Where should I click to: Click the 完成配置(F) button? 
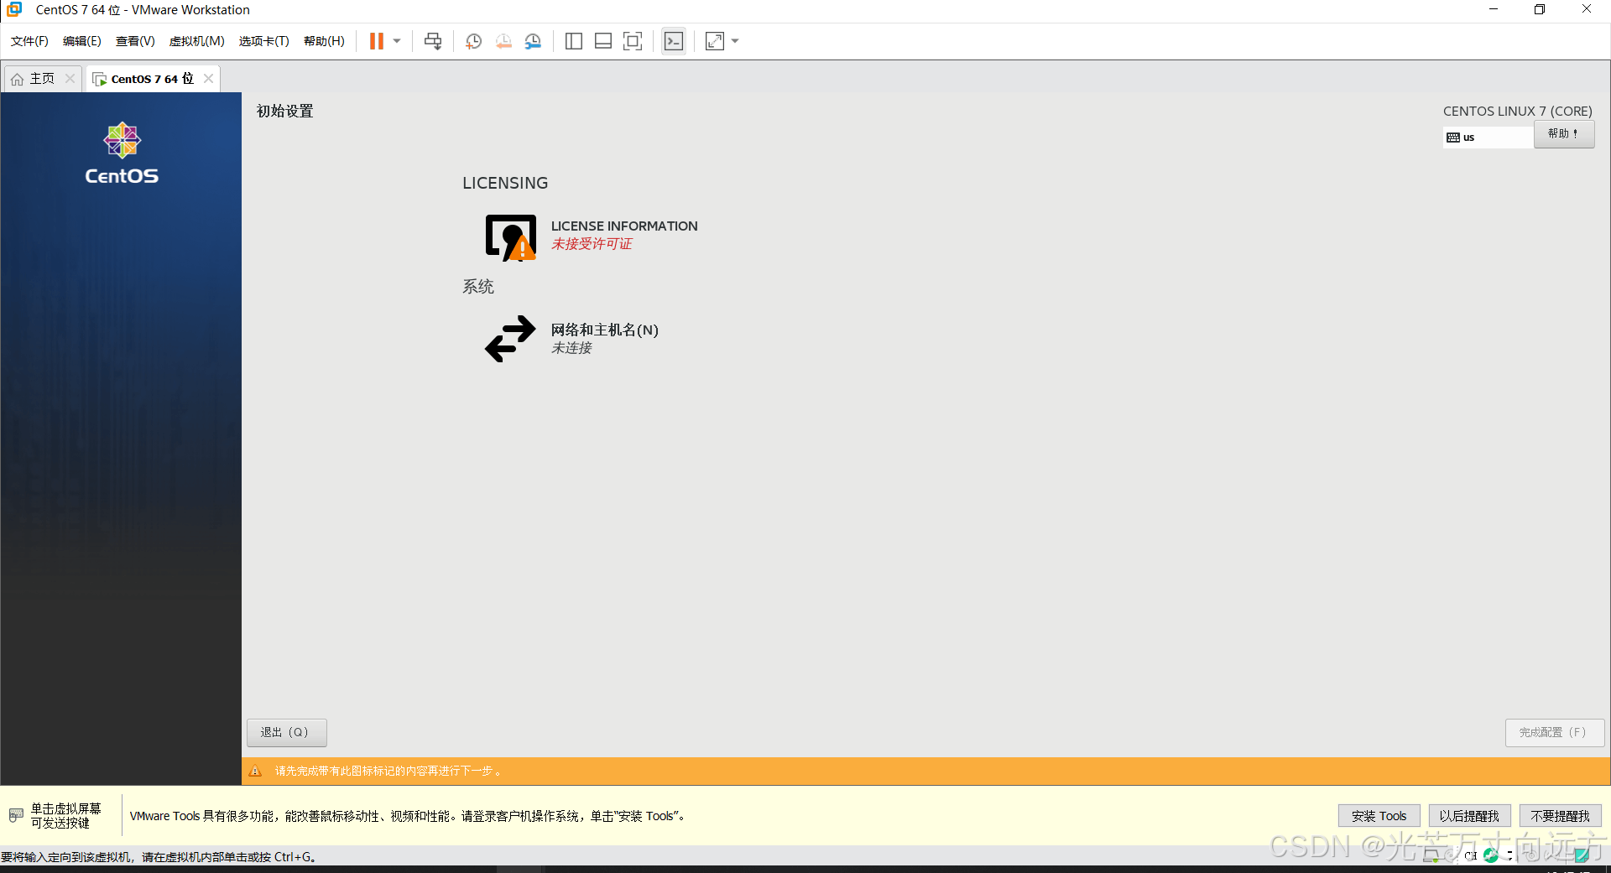tap(1554, 732)
